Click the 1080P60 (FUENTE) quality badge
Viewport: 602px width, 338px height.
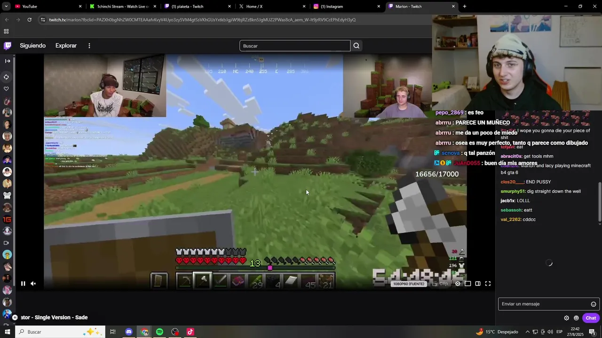point(409,284)
